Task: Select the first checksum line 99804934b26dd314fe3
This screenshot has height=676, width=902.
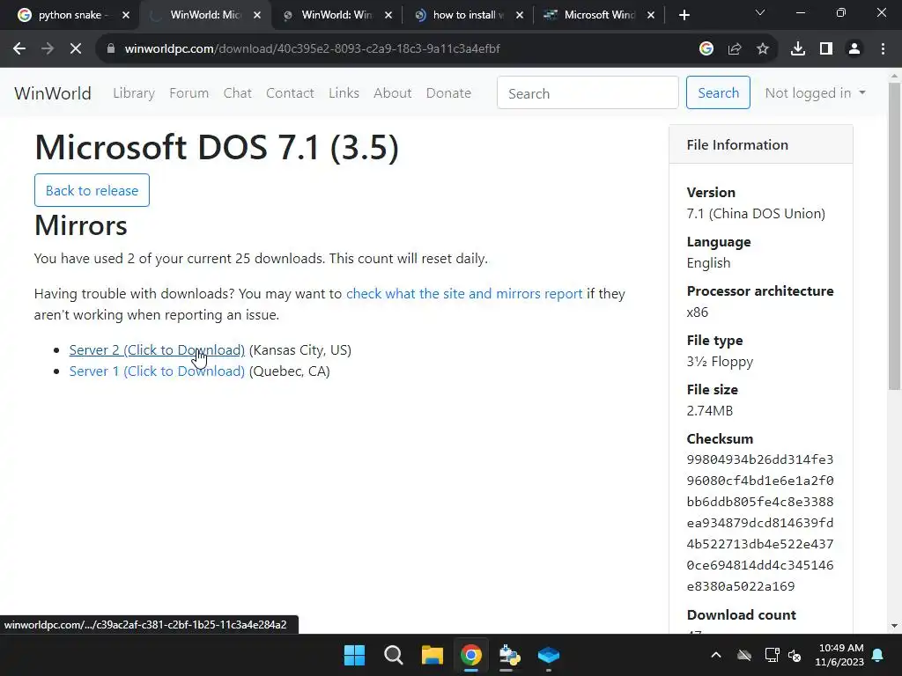Action: pos(760,459)
